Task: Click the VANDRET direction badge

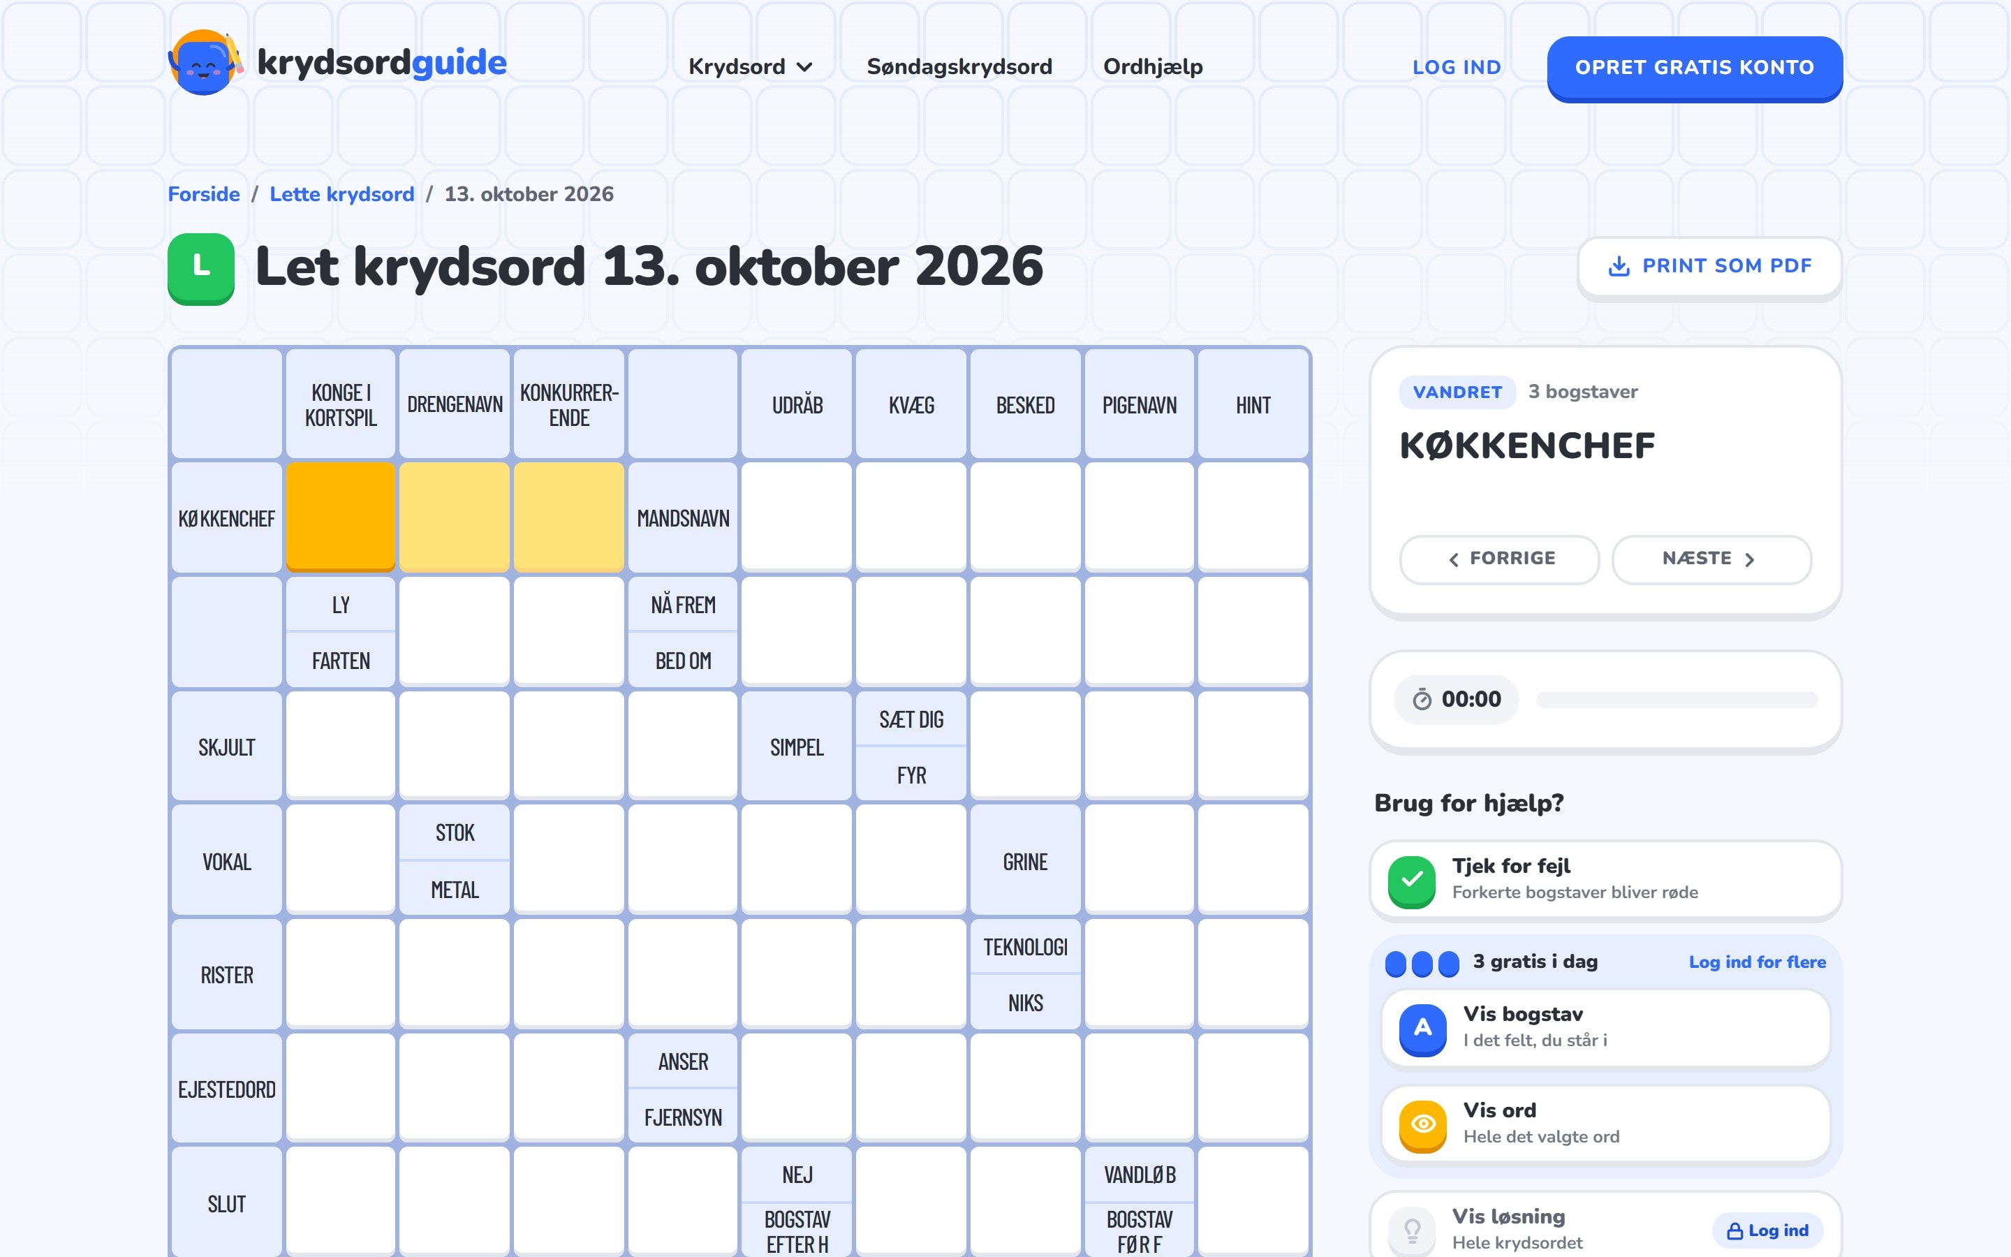Action: tap(1457, 392)
